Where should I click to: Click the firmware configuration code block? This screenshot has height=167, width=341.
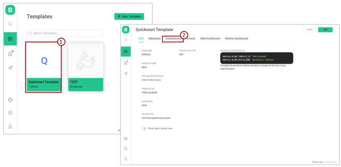257,58
